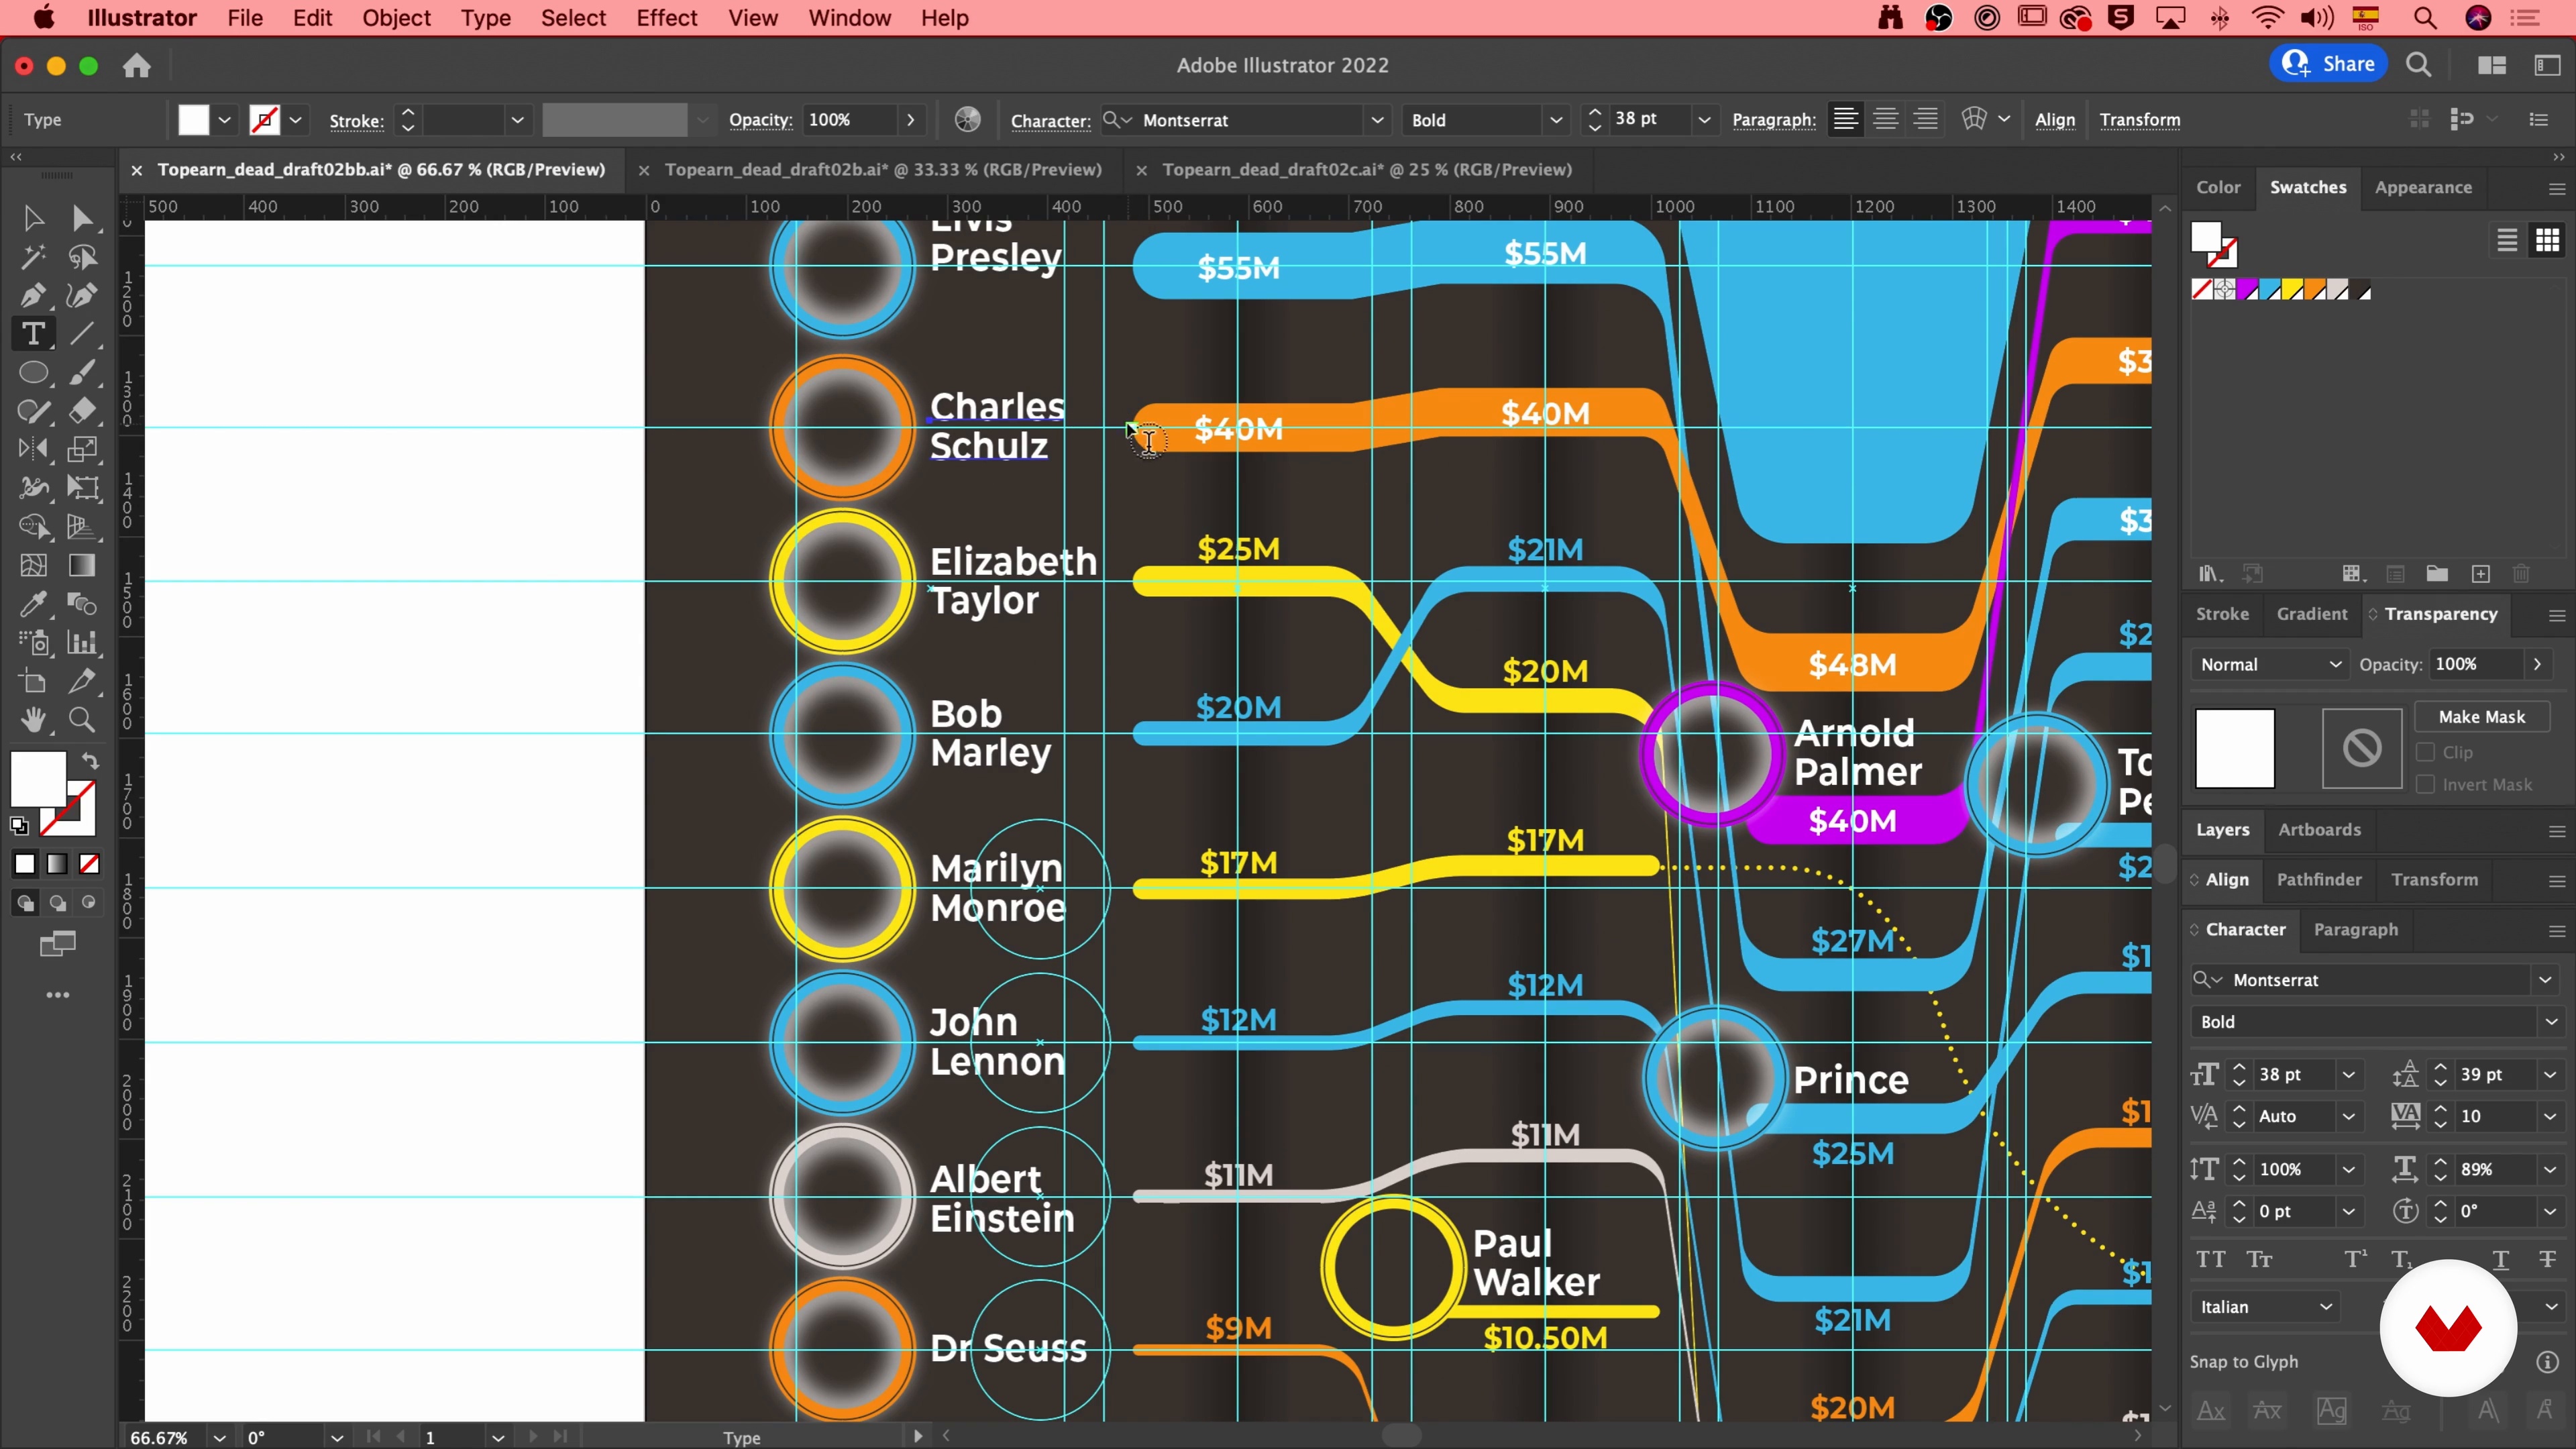
Task: Open the Normal blending mode dropdown
Action: pyautogui.click(x=2269, y=664)
